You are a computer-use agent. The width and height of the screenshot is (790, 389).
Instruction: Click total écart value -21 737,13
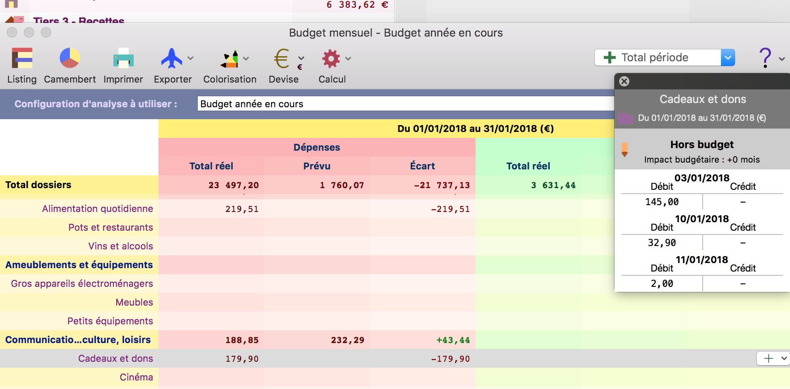pyautogui.click(x=442, y=185)
